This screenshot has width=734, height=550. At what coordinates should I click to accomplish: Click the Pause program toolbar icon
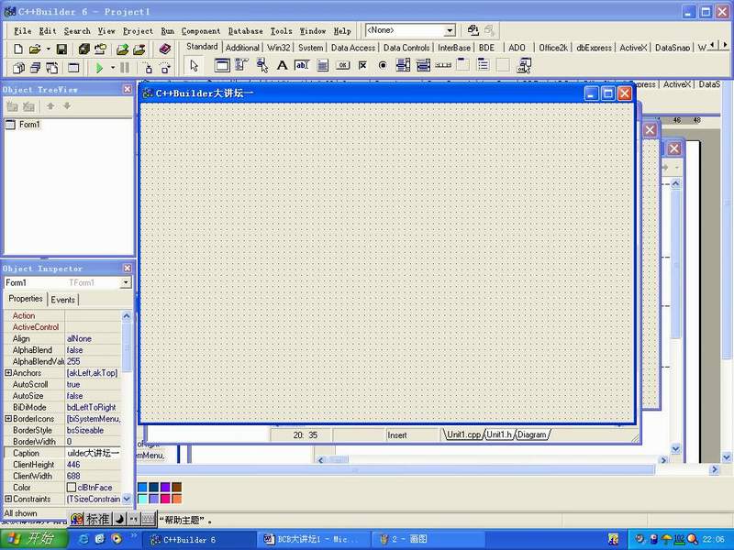125,68
